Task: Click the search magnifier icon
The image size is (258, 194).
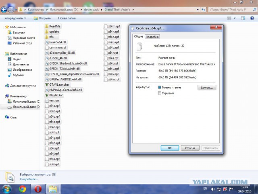Action: [254, 10]
